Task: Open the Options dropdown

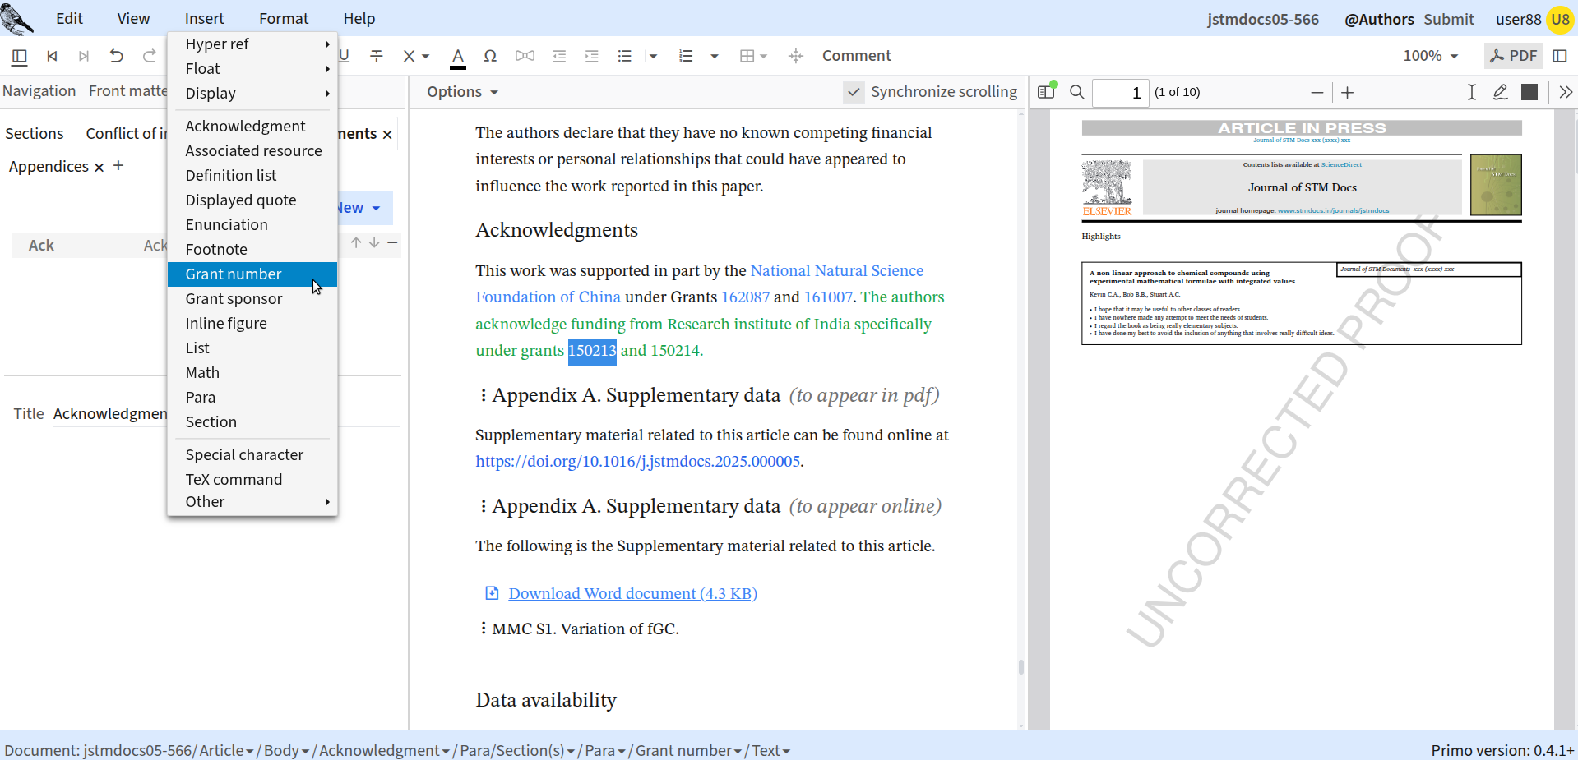Action: click(x=462, y=92)
